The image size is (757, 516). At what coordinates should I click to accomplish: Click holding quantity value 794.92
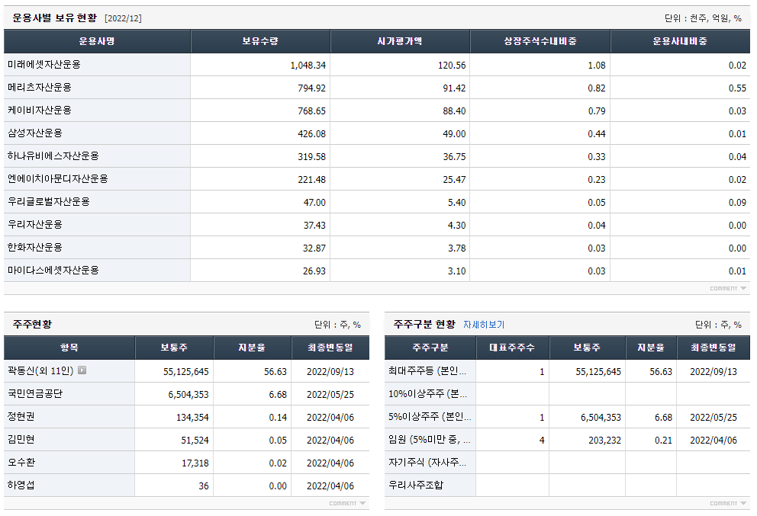[x=312, y=88]
